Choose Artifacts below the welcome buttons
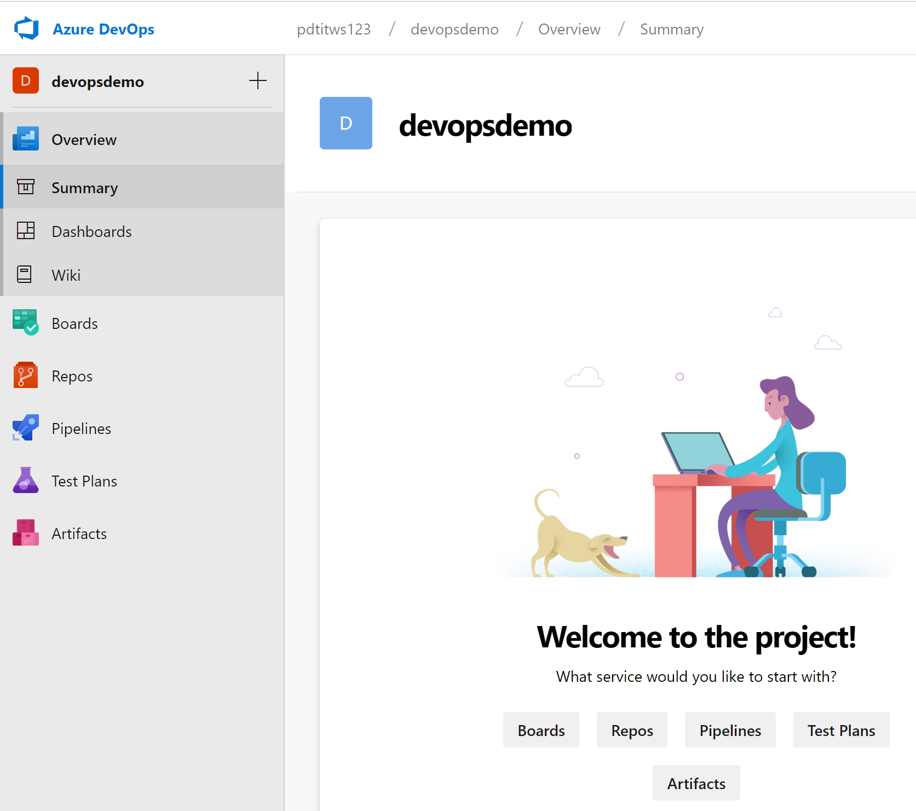This screenshot has width=916, height=811. click(x=696, y=783)
